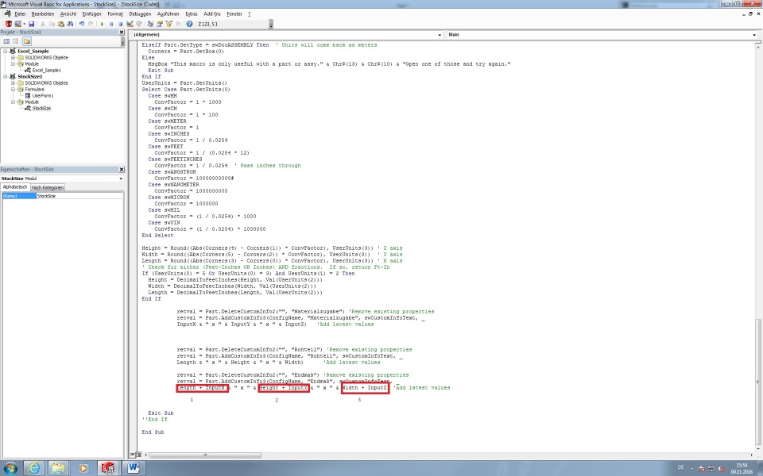Collapse the StockSize1 project node

[6, 76]
